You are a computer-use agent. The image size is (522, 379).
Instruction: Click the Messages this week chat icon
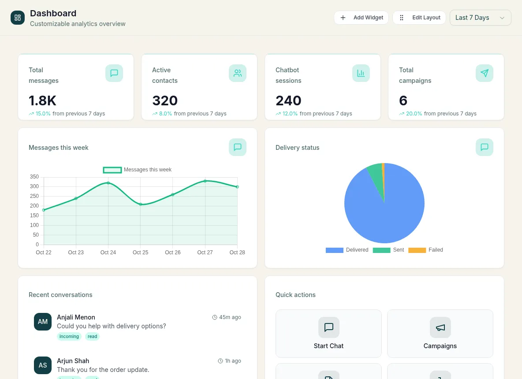[238, 147]
